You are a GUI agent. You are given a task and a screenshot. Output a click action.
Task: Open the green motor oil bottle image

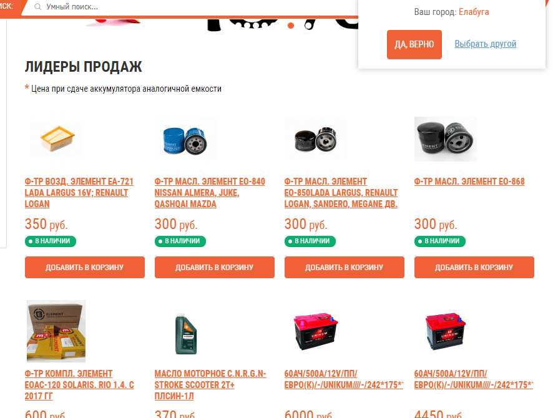[186, 334]
